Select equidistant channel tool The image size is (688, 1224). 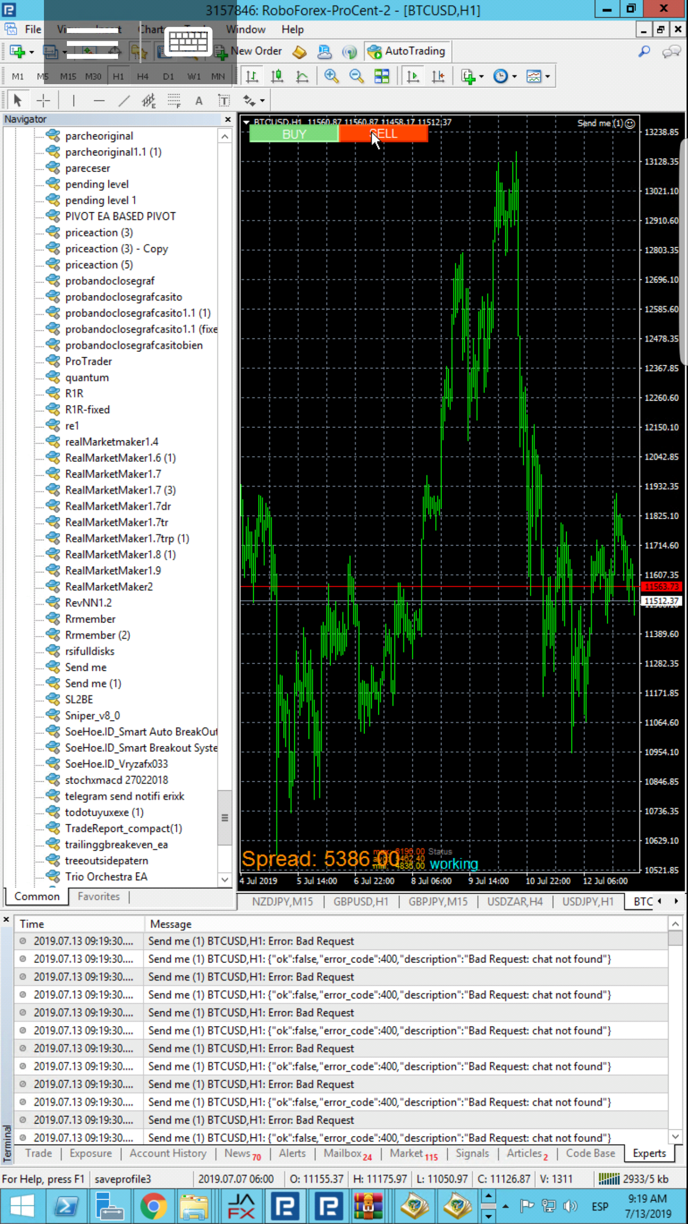(149, 100)
